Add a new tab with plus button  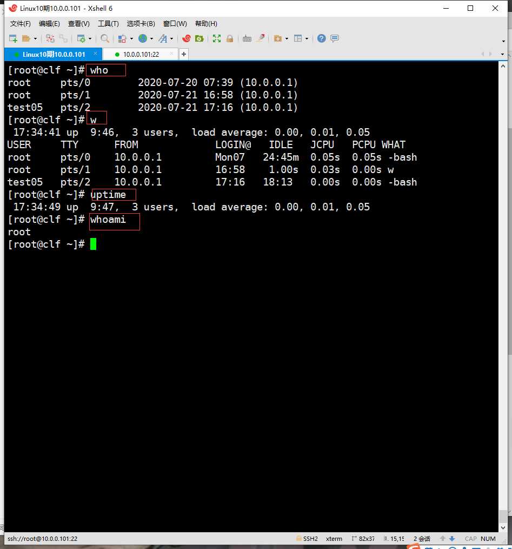click(184, 54)
